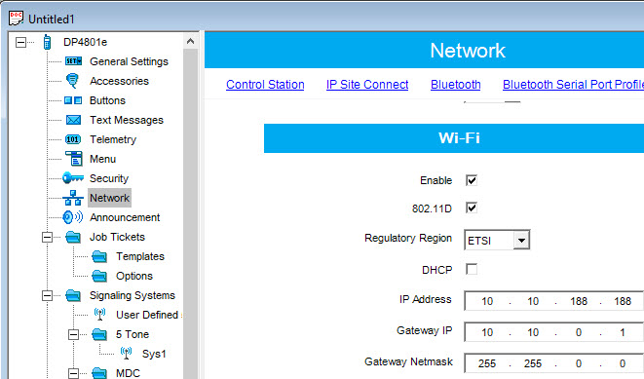The width and height of the screenshot is (644, 379).
Task: Click the Templates folder icon
Action: (99, 256)
